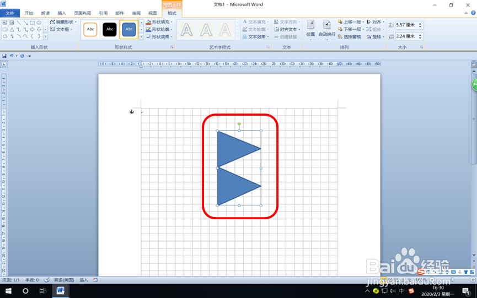The image size is (477, 298).
Task: Open Shape Outline (形状轮廓) dropdown
Action: tap(159, 29)
